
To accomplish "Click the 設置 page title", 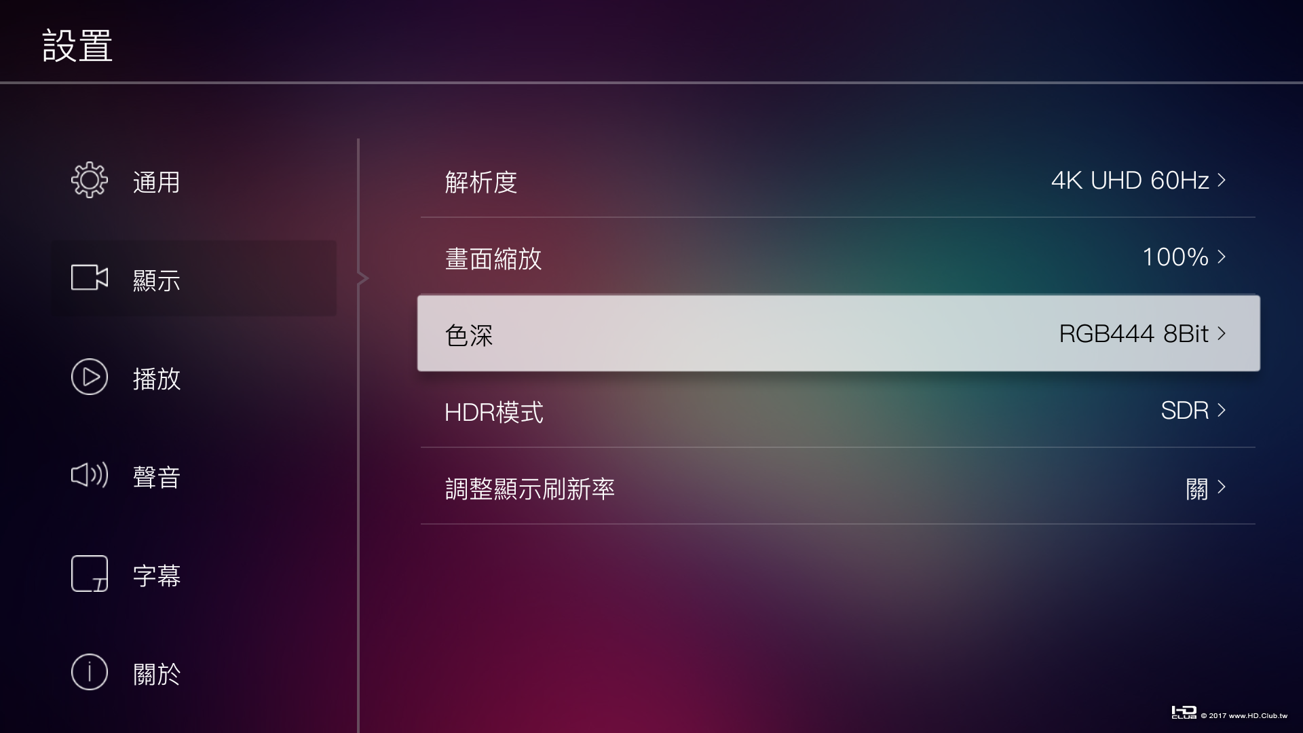I will click(77, 46).
